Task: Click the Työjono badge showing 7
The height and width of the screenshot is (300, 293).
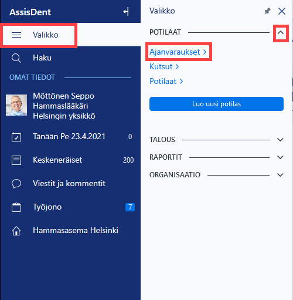Action: [130, 207]
